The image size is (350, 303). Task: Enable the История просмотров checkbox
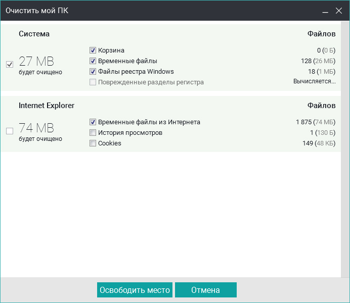93,133
